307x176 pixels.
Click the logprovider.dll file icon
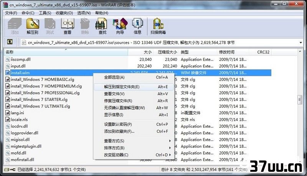(8, 133)
